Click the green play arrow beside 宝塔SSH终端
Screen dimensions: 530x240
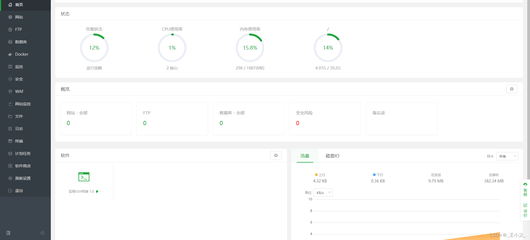(x=97, y=192)
